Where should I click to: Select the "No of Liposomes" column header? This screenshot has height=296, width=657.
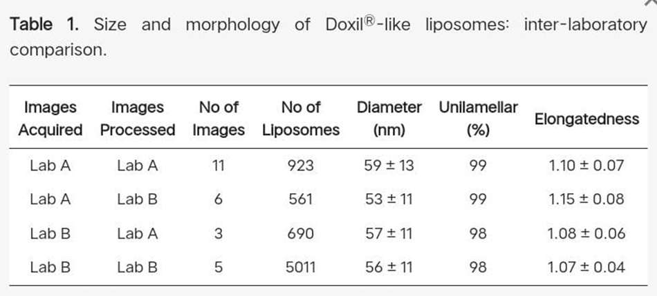(x=301, y=119)
